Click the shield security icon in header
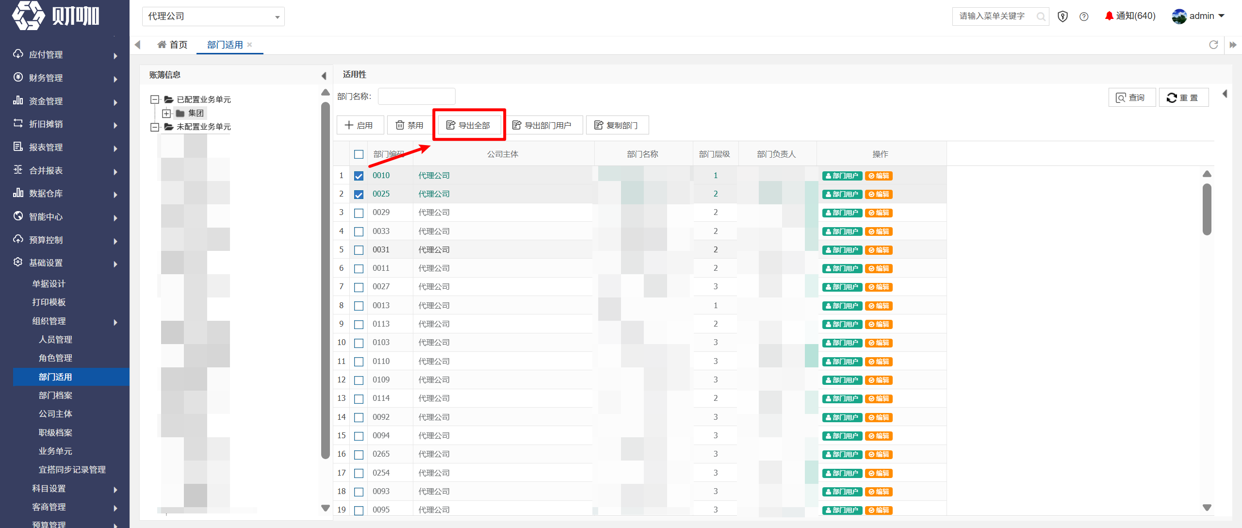The width and height of the screenshot is (1242, 528). (x=1062, y=16)
